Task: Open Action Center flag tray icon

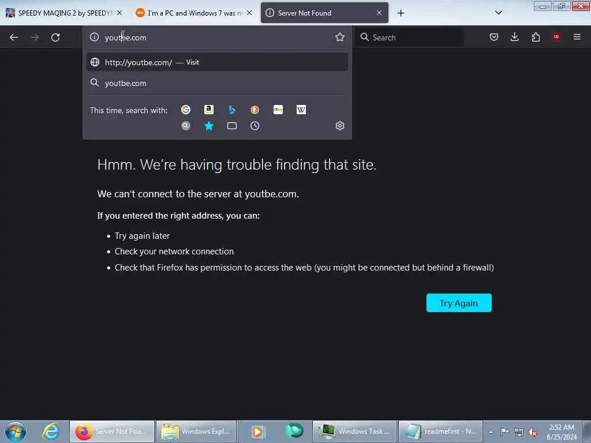Action: coord(504,431)
